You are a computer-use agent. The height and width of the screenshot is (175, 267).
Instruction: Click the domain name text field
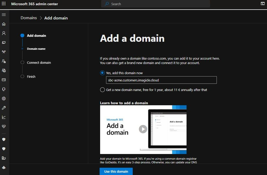[x=161, y=80]
